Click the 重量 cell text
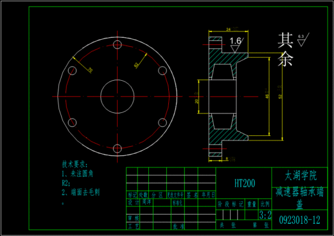The image size is (334, 236). (252, 205)
